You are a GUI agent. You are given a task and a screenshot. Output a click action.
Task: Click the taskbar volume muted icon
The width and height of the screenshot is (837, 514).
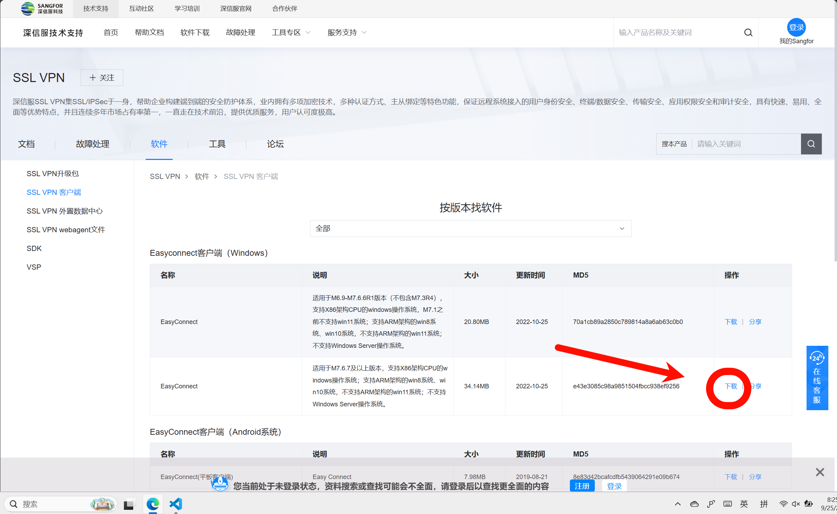click(795, 504)
